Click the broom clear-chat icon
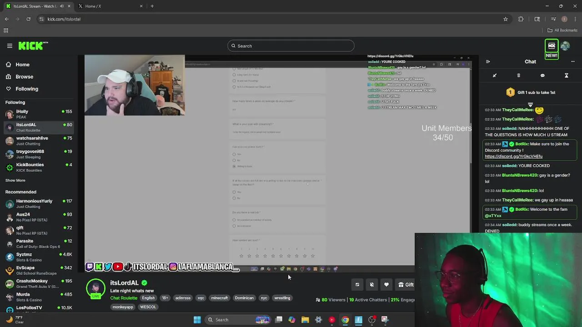The width and height of the screenshot is (582, 327). [495, 75]
